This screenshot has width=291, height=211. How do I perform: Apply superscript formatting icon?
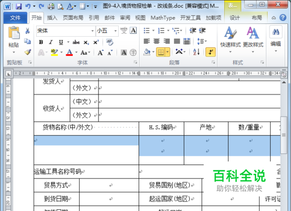point(96,42)
